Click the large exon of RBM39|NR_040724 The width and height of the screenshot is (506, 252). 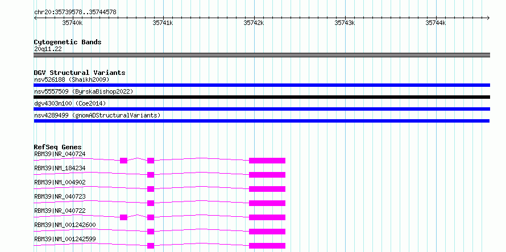[x=267, y=161]
